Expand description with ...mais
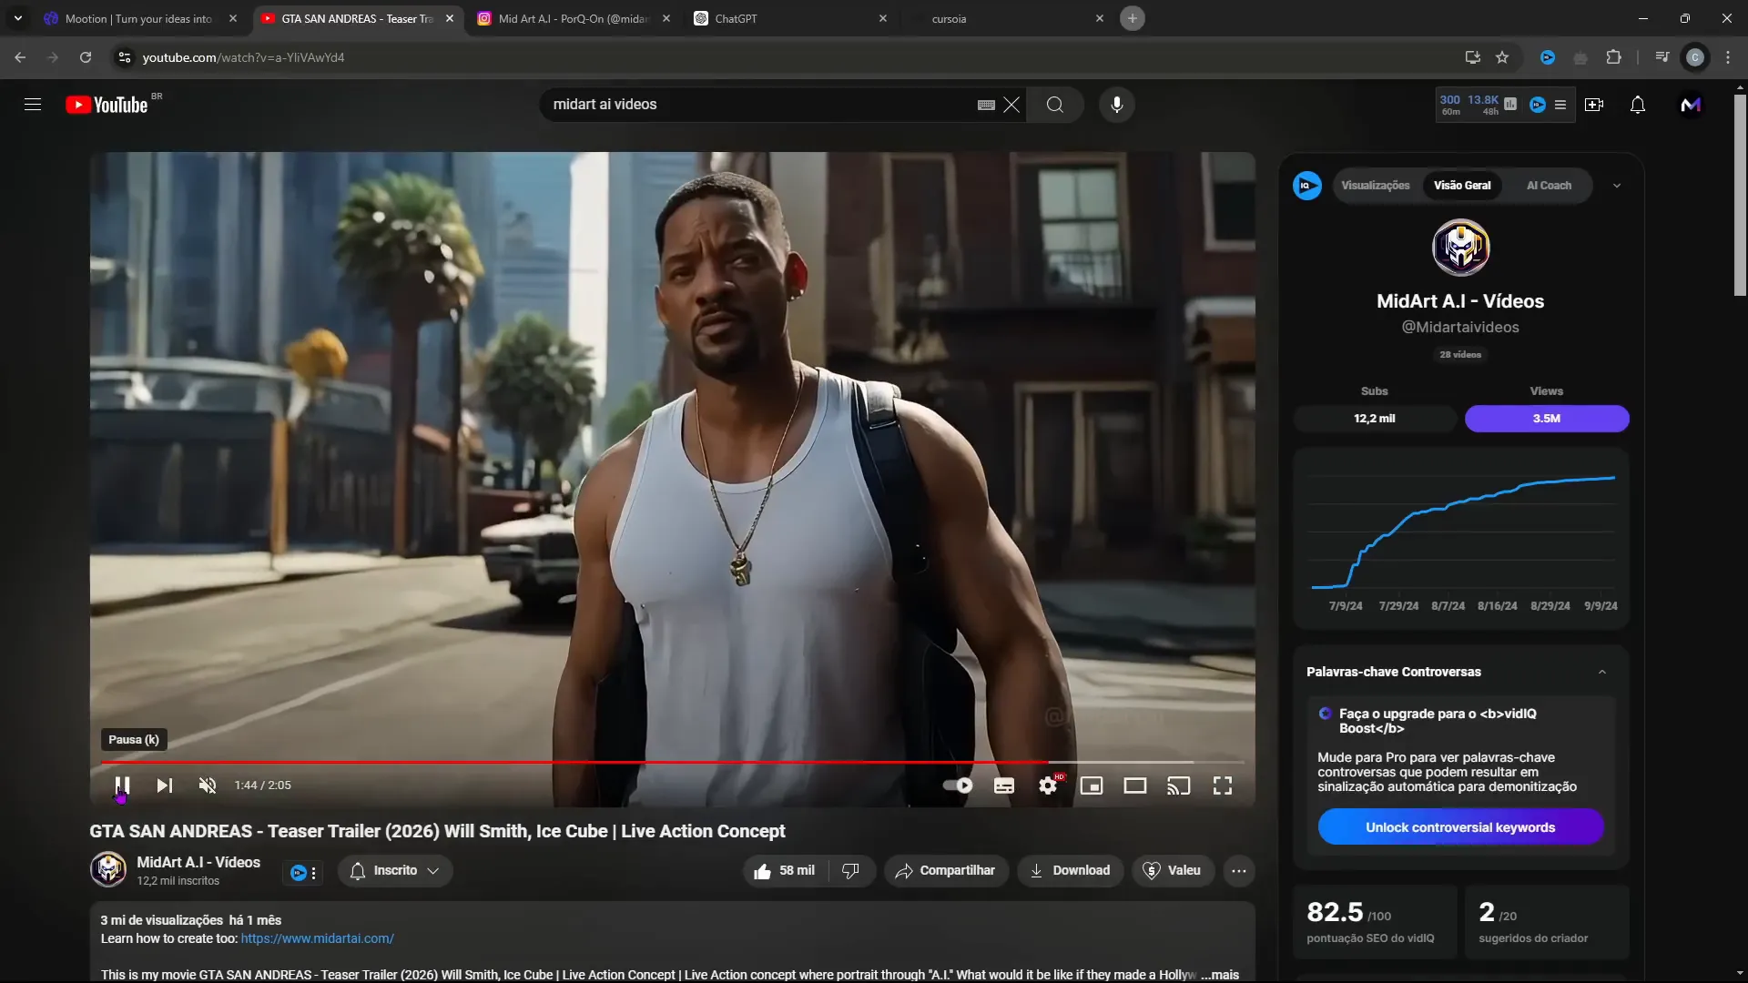The height and width of the screenshot is (983, 1748). point(1220,975)
